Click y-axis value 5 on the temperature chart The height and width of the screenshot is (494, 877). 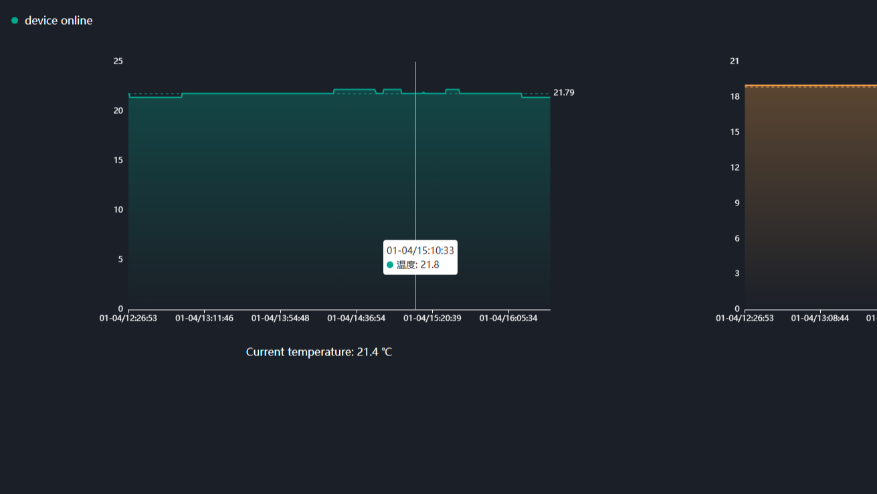click(121, 259)
